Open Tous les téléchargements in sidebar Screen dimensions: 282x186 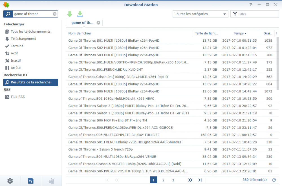tap(31, 32)
